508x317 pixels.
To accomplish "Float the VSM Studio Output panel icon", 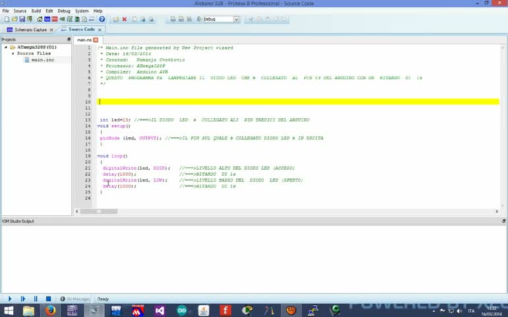I will 504,221.
